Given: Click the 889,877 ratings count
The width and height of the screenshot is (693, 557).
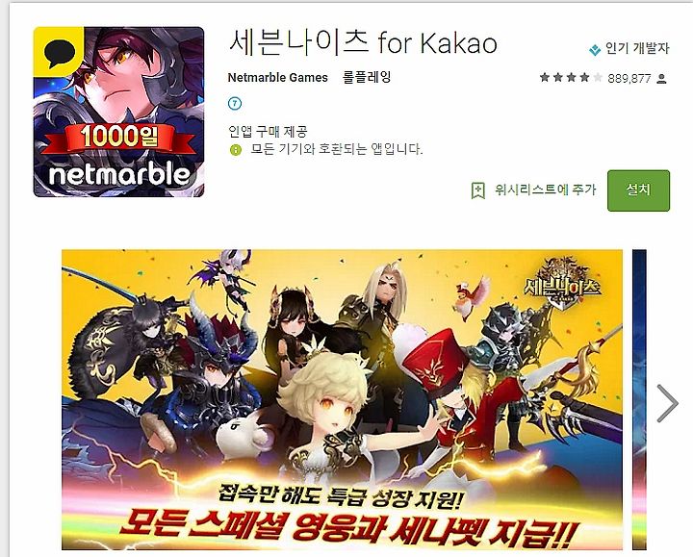Looking at the screenshot, I should [629, 79].
